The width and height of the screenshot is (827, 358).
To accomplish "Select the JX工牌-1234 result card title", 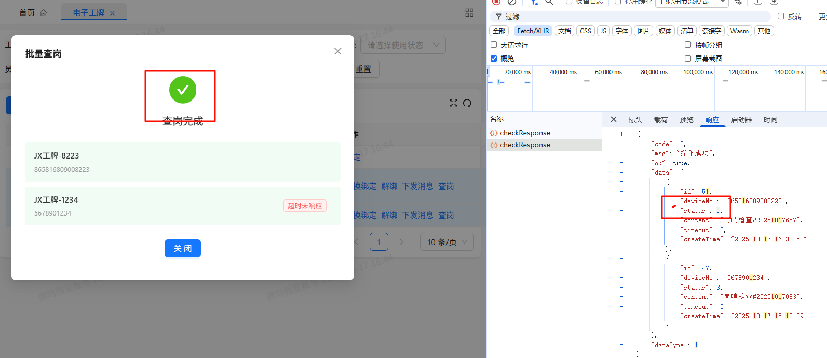I will click(x=56, y=200).
